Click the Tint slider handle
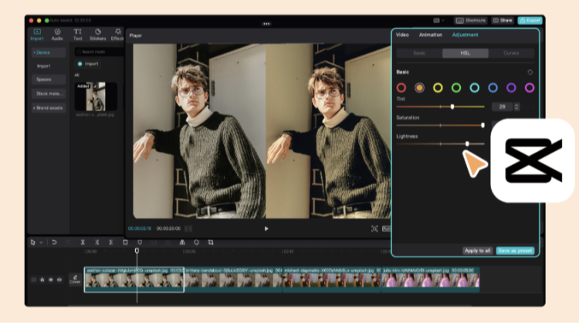Image resolution: width=579 pixels, height=323 pixels. 452,106
